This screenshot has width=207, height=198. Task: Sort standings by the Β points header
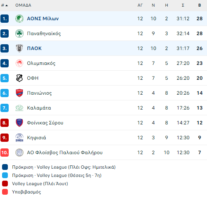(200, 5)
